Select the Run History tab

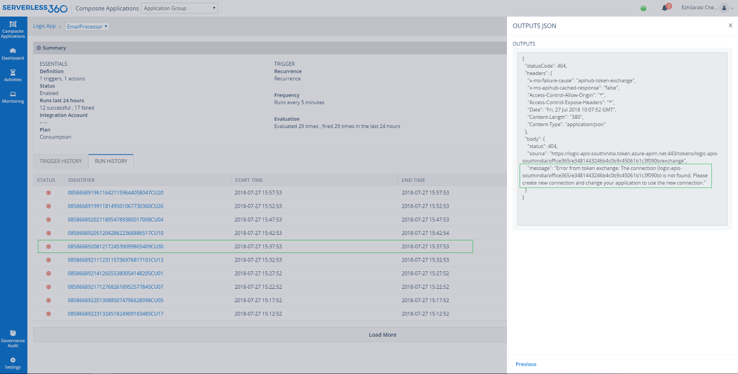coord(111,161)
